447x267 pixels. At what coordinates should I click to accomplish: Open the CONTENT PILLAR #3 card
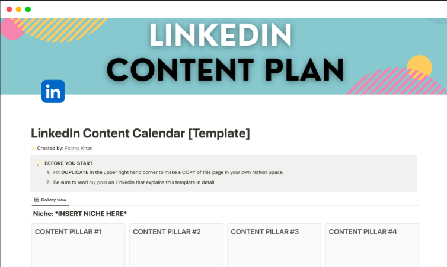[274, 245]
